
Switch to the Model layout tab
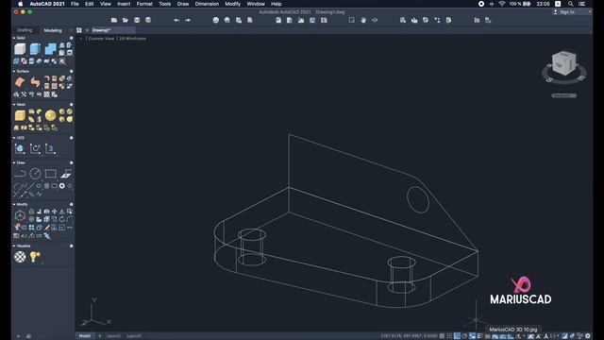click(x=85, y=336)
